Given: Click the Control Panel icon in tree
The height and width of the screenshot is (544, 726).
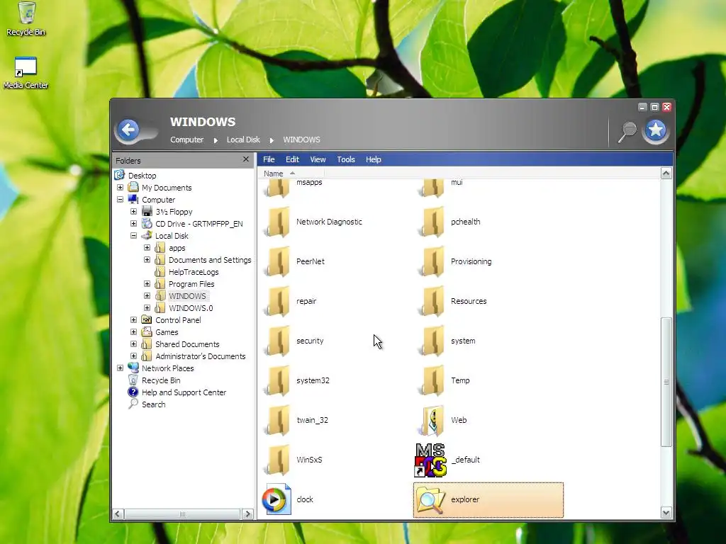Looking at the screenshot, I should pos(146,319).
